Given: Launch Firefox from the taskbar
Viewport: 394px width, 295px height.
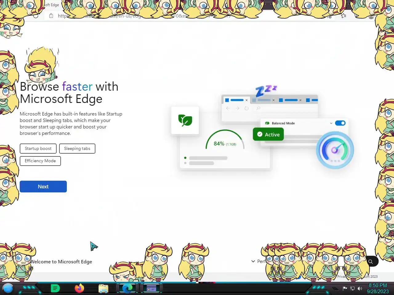Looking at the screenshot, I should tap(79, 288).
